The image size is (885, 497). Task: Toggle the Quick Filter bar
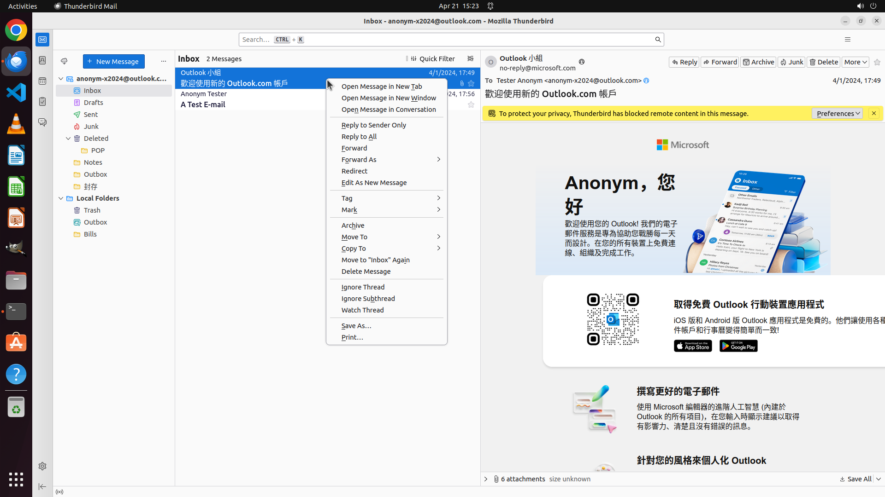[432, 59]
